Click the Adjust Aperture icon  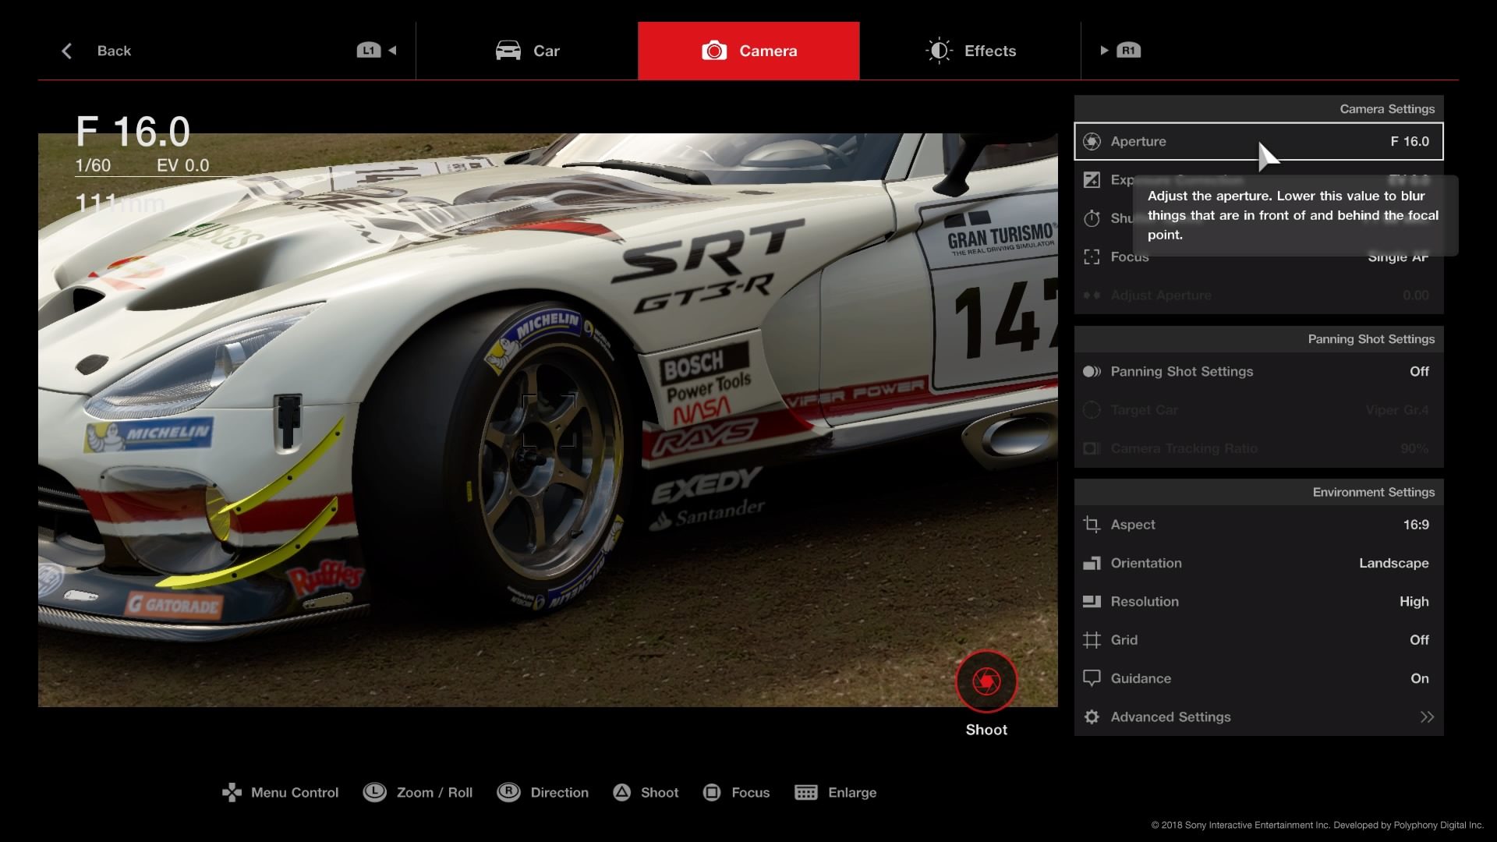[x=1092, y=295]
